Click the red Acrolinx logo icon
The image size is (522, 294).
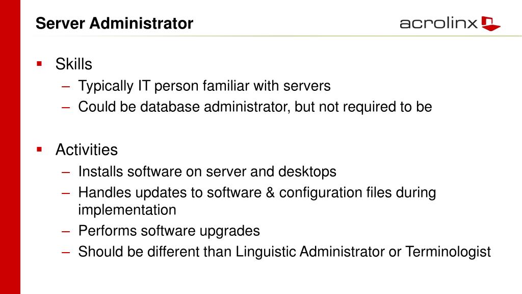(x=490, y=23)
